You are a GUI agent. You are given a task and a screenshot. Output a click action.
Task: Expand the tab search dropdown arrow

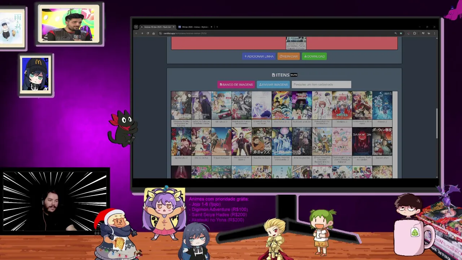coord(136,27)
